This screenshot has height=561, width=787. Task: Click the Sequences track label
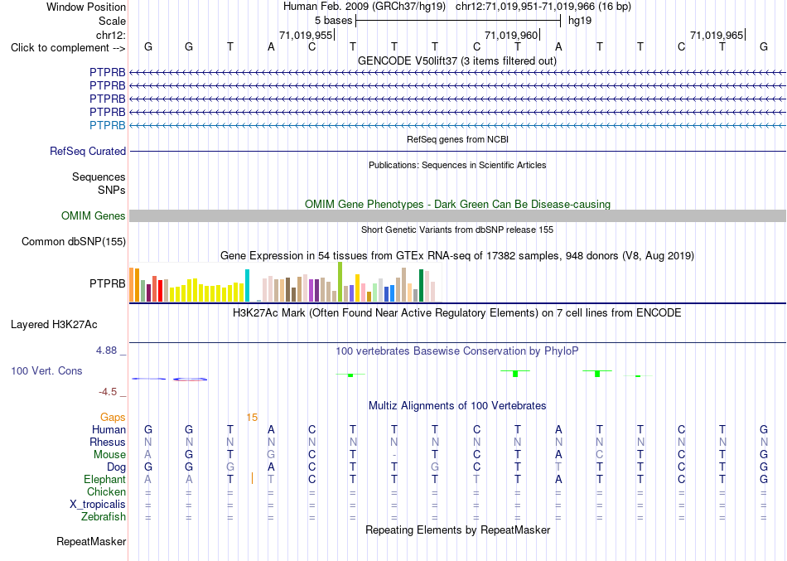[x=99, y=177]
